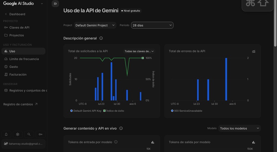Click the Nivel gratuito badge
The image size is (277, 152).
point(131,11)
